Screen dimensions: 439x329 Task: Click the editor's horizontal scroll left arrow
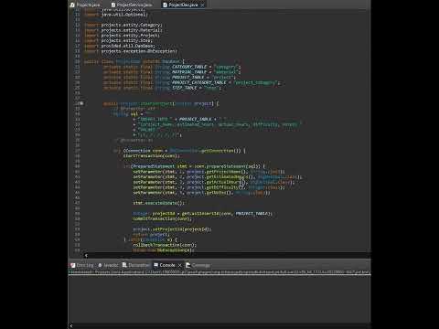click(x=86, y=255)
